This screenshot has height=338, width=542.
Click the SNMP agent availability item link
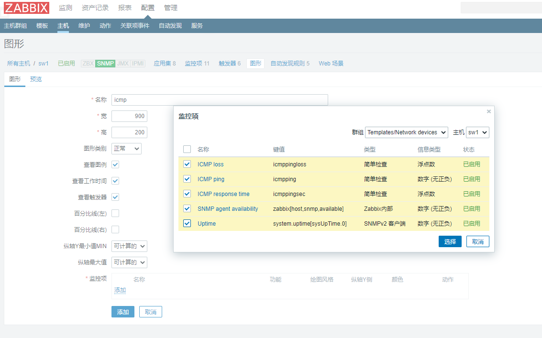pyautogui.click(x=228, y=209)
